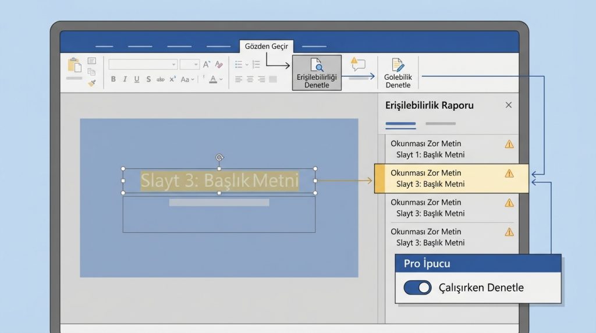Click the bulleted list icon
596x333 pixels.
pos(239,64)
